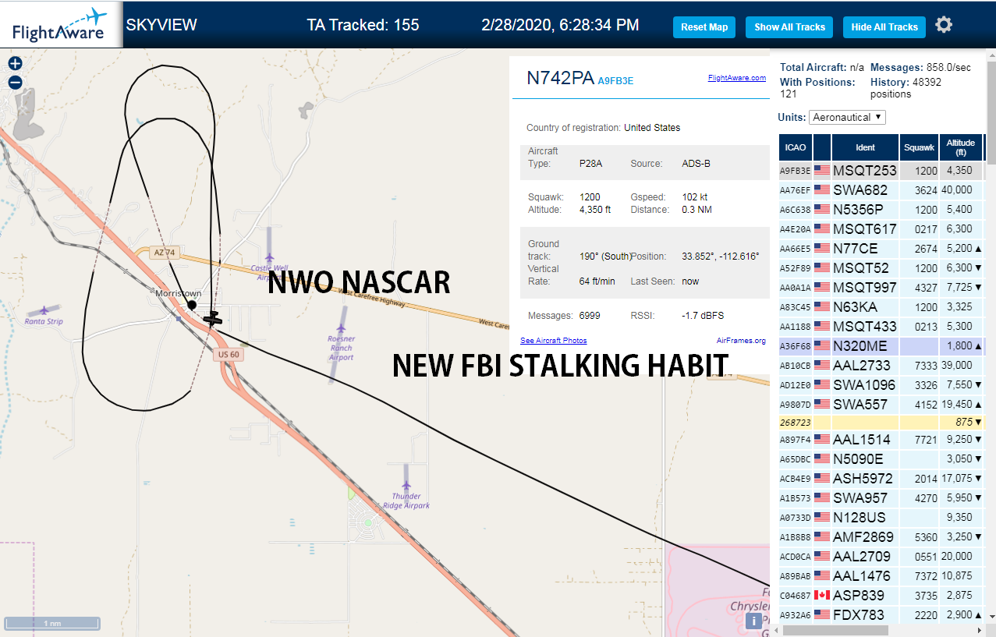Select the N320ME aircraft row
Screen dimensions: 996x637
[x=881, y=345]
